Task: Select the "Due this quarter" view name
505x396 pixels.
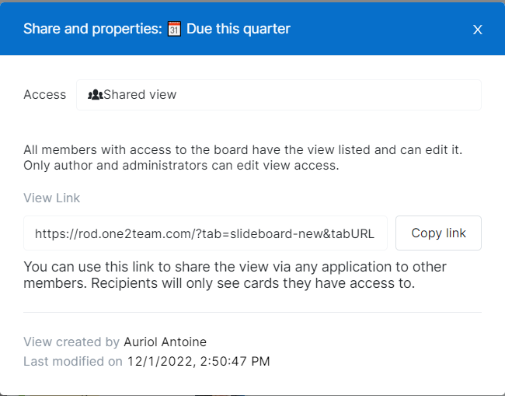Action: (x=239, y=29)
